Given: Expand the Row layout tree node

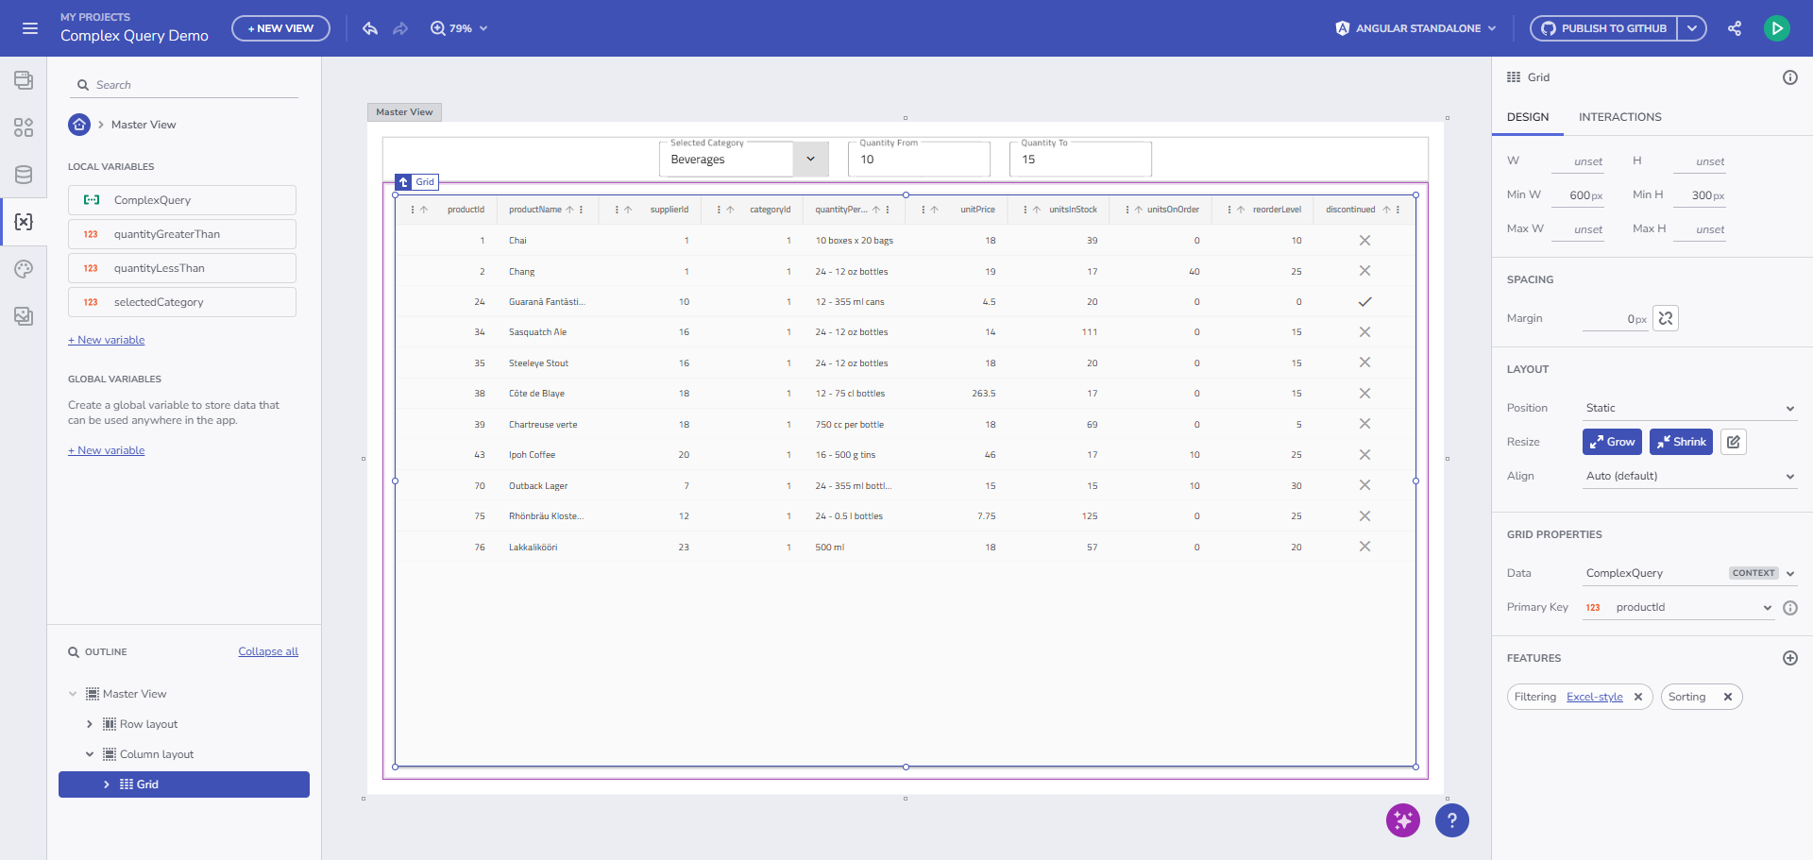Looking at the screenshot, I should (90, 724).
